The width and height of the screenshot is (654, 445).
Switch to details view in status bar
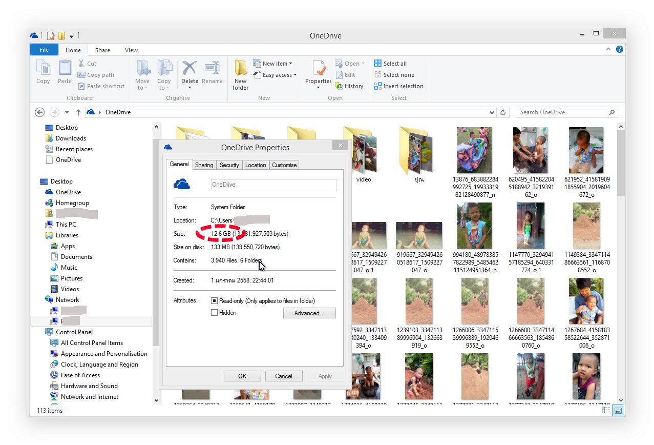(x=606, y=410)
